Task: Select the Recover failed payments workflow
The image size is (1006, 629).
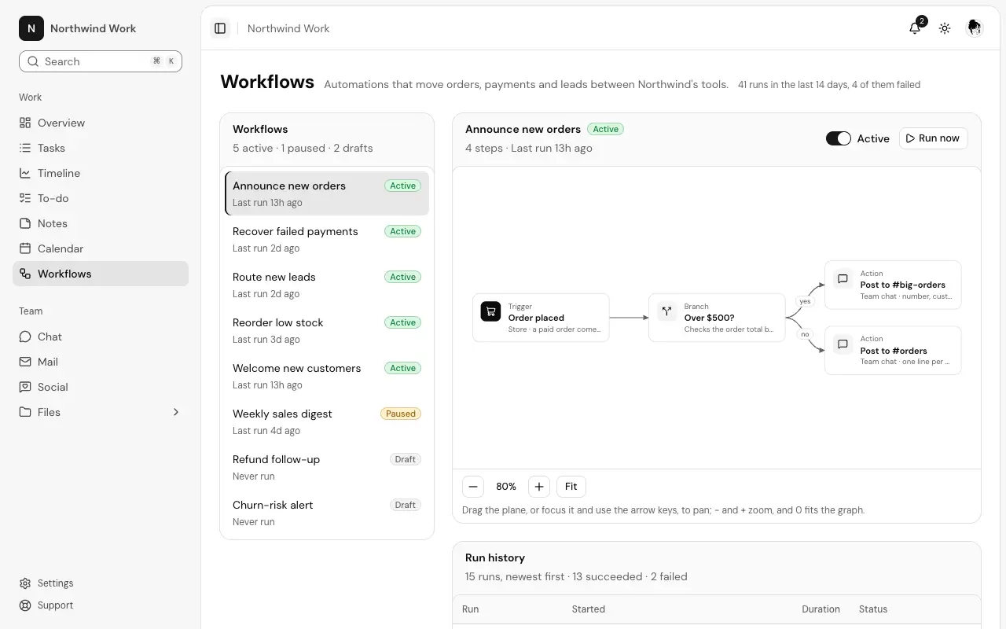Action: click(327, 239)
